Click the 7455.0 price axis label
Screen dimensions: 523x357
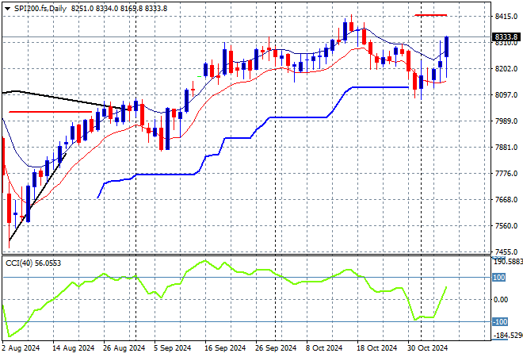(x=506, y=251)
